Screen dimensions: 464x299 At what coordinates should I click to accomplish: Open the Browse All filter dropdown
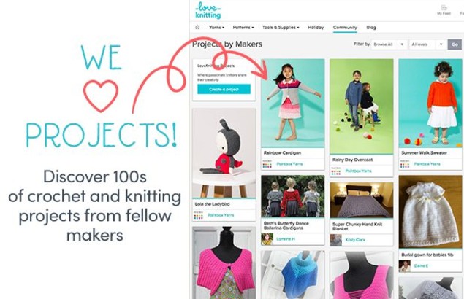pos(389,44)
